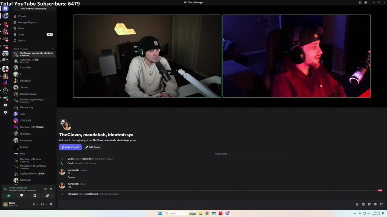The width and height of the screenshot is (387, 217).
Task: Click the message text input field
Action: (209, 204)
